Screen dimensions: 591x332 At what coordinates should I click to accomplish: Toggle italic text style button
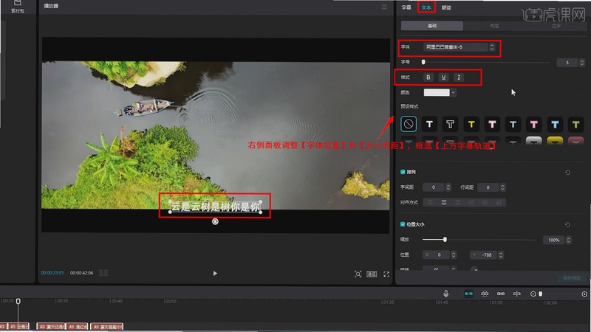click(458, 77)
